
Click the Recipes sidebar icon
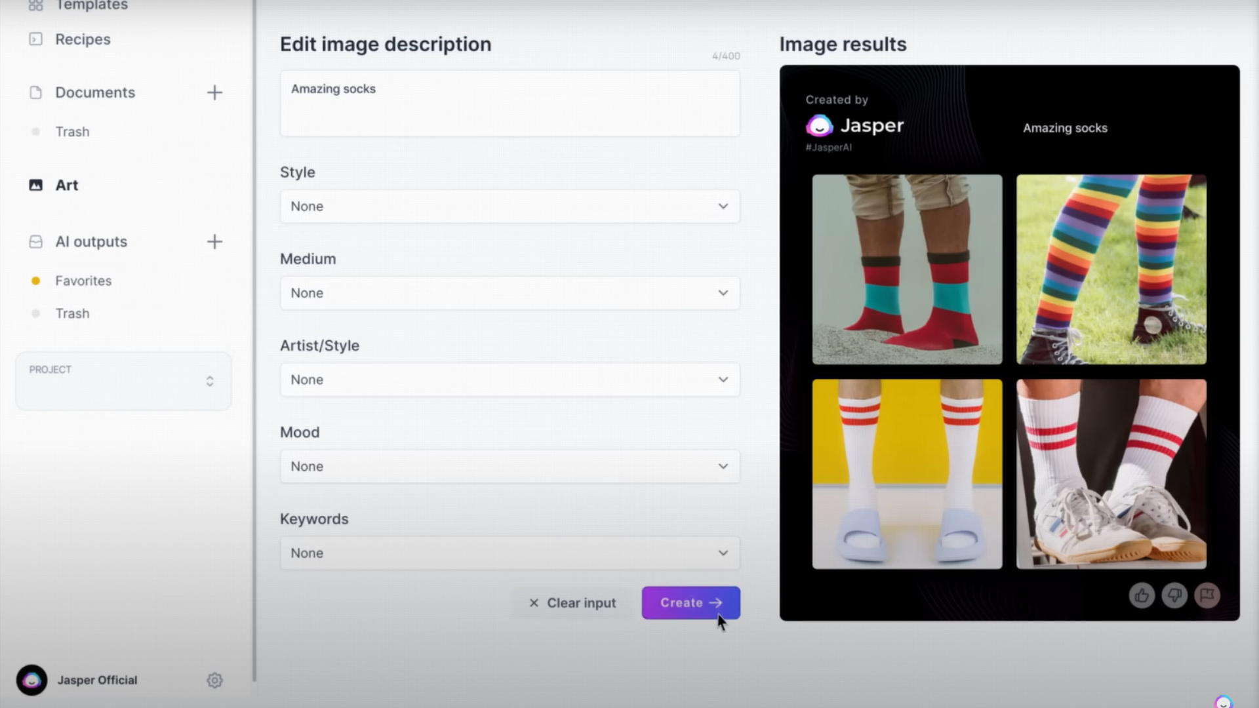[36, 39]
